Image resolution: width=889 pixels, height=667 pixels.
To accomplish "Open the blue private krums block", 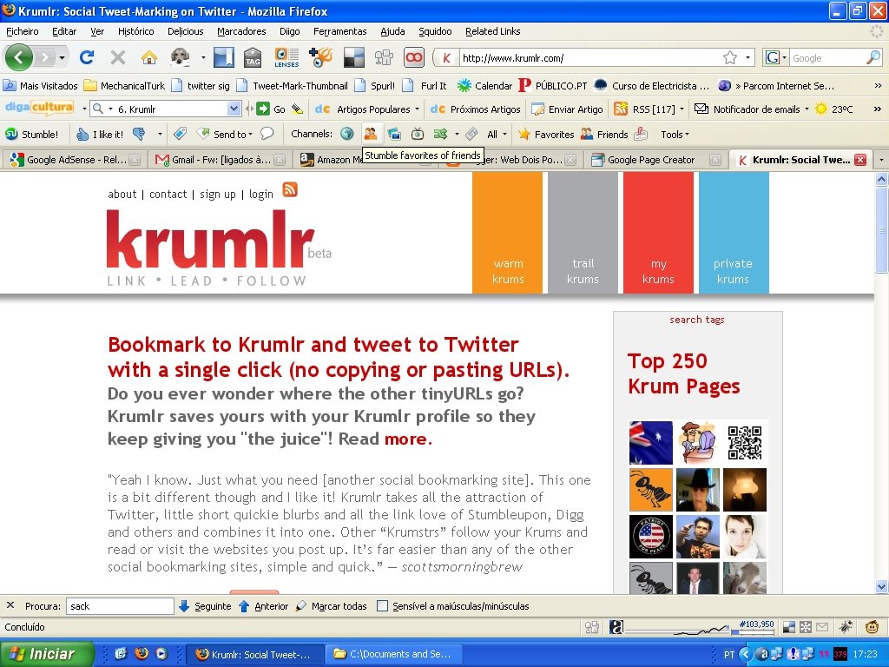I will coord(734,233).
